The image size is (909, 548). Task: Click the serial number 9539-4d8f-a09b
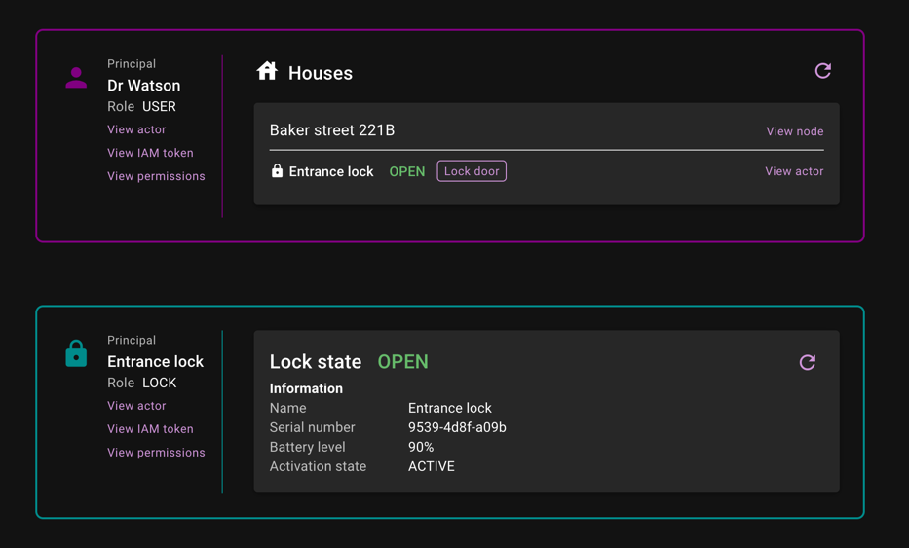[457, 427]
